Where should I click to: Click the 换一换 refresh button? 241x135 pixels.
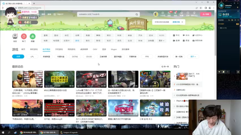pyautogui.click(x=165, y=67)
